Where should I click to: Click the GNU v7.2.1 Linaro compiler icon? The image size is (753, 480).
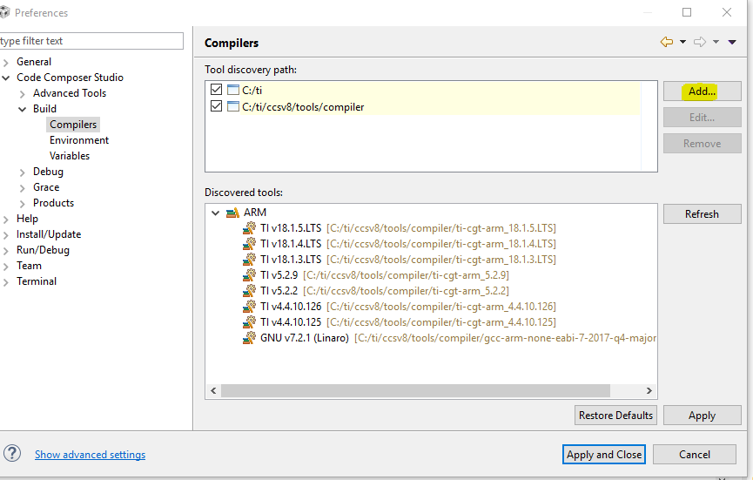click(250, 338)
